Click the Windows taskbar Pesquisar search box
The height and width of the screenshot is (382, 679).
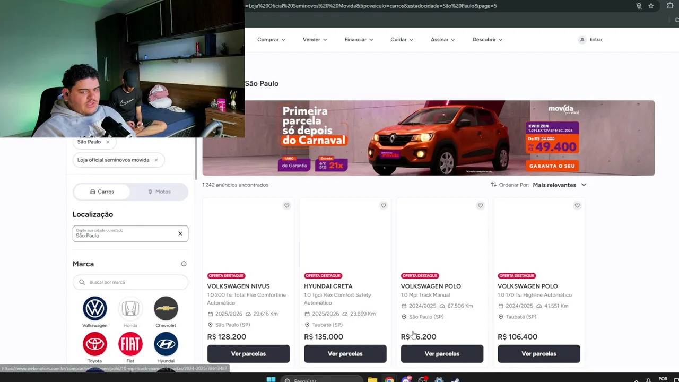321,380
